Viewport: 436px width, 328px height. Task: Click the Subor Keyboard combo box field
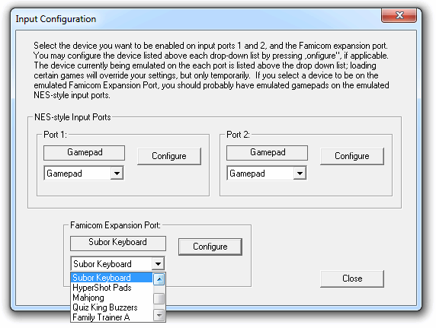(x=118, y=263)
